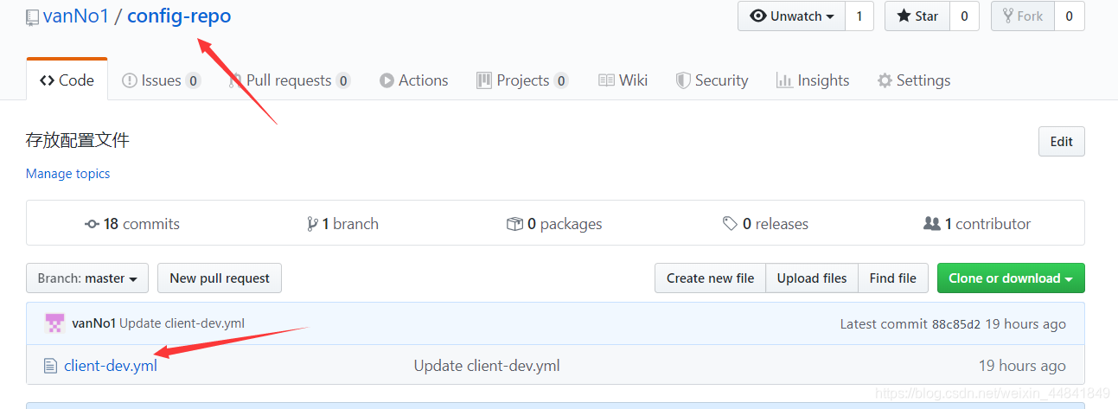The width and height of the screenshot is (1118, 409).
Task: Click the Code brackets icon
Action: click(47, 80)
